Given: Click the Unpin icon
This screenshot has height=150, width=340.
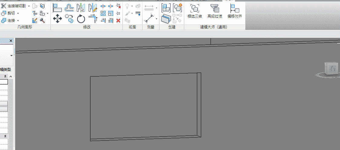Looking at the screenshot, I should [118, 6].
